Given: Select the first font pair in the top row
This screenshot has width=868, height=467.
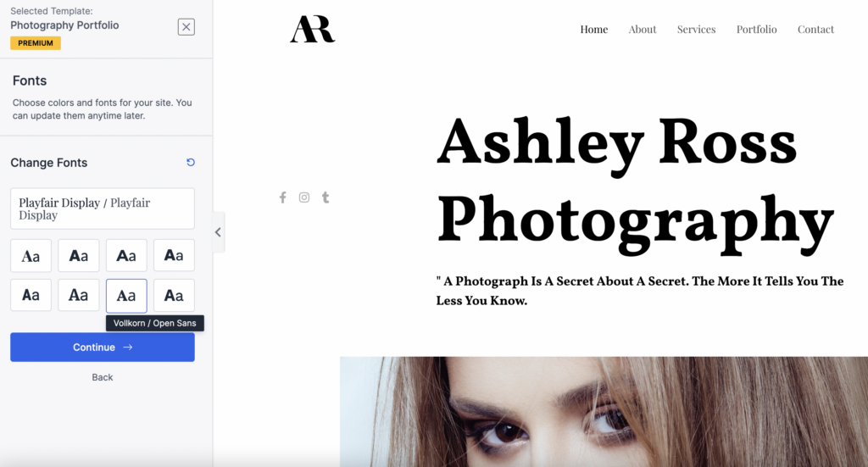Looking at the screenshot, I should 31,256.
